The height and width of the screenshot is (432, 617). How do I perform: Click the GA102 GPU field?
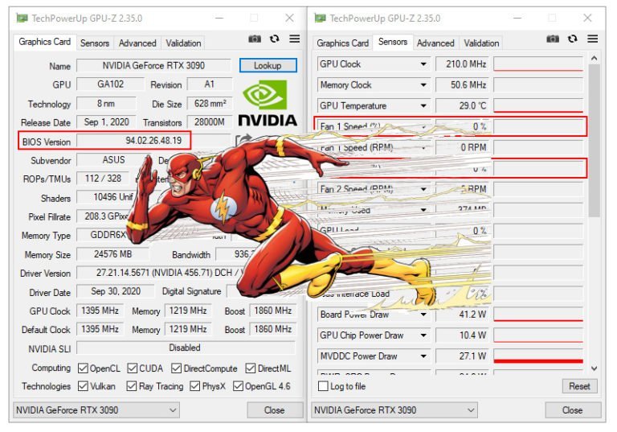coord(111,84)
